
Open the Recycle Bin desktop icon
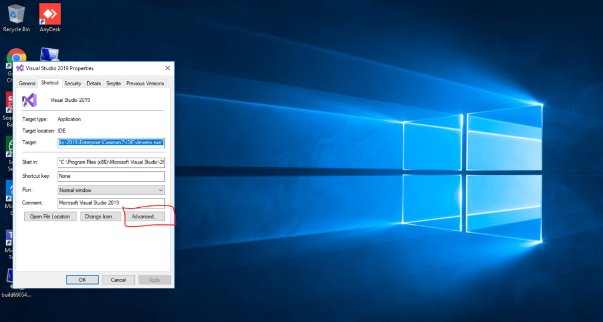(16, 18)
